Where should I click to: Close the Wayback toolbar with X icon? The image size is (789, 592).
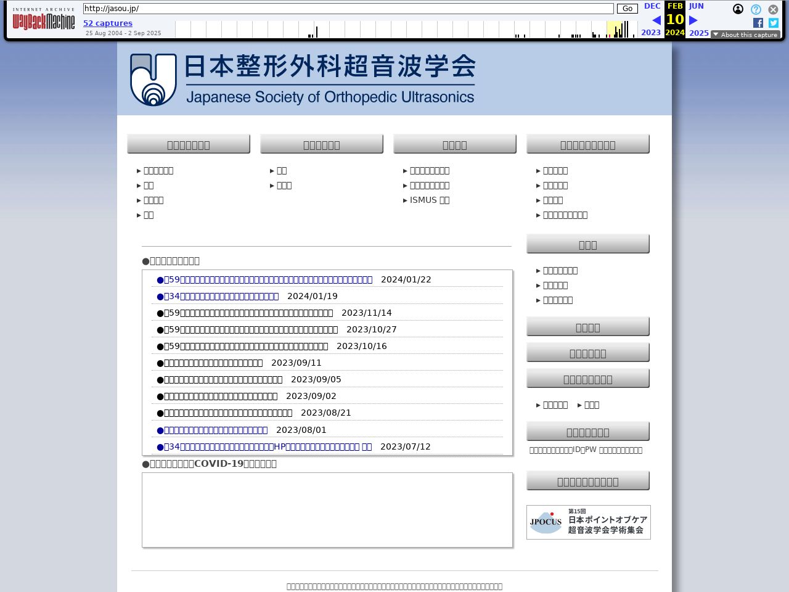pyautogui.click(x=773, y=9)
